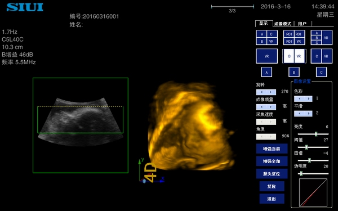Click the 退出 exit button
The height and width of the screenshot is (211, 338).
click(x=272, y=199)
